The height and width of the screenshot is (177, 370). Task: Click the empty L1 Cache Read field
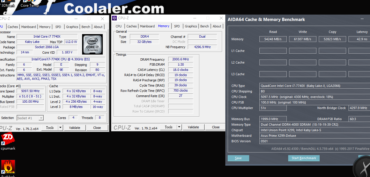point(273,51)
